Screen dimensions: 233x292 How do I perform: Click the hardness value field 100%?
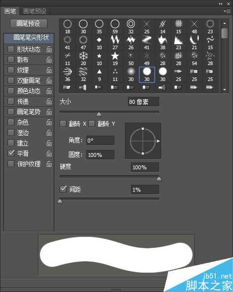[145, 167]
